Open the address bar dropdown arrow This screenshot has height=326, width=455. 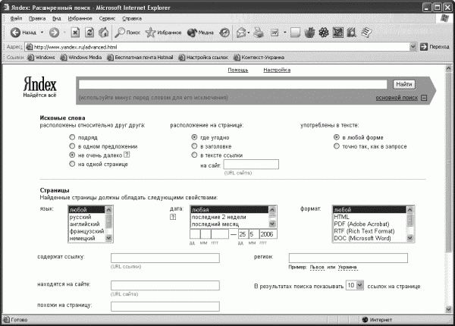point(413,47)
